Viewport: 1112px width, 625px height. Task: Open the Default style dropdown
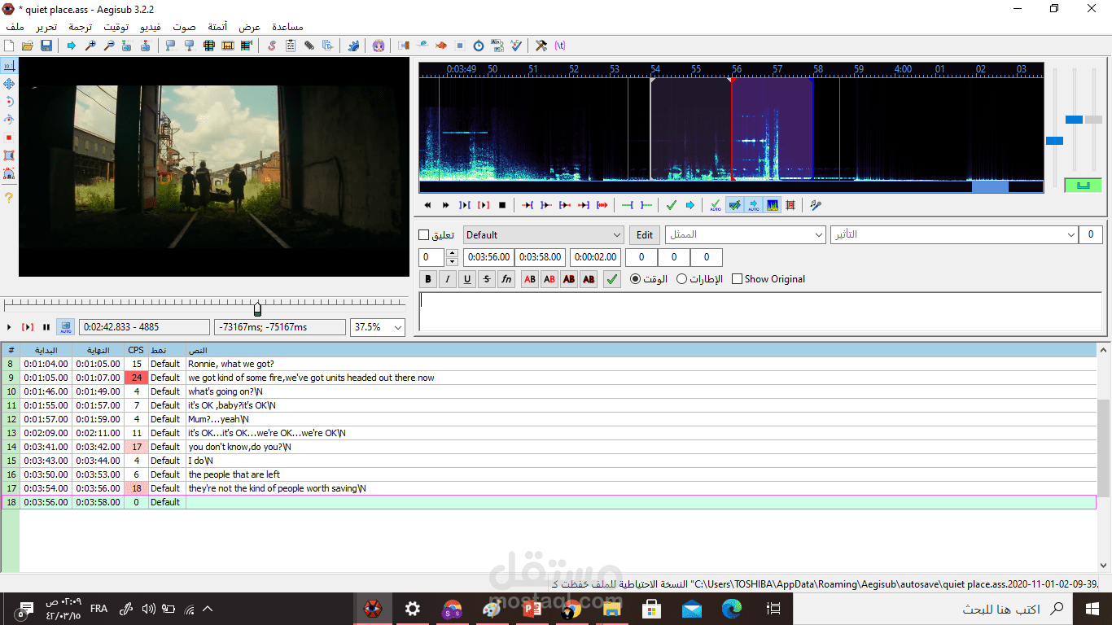pos(544,235)
